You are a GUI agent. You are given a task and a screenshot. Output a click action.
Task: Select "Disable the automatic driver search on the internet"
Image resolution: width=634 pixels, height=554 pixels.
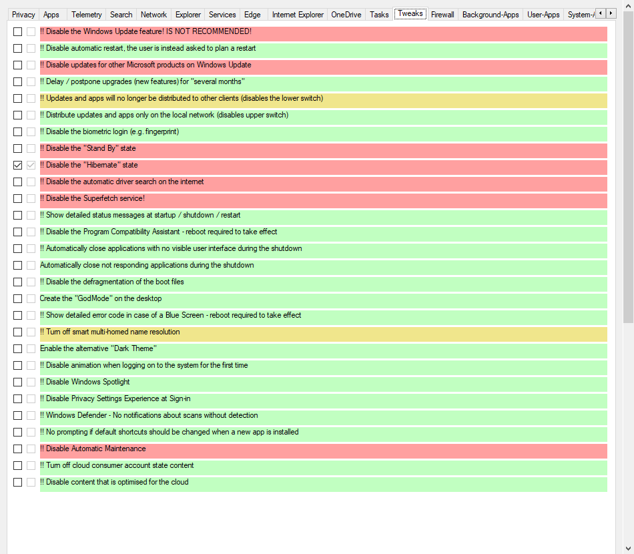tap(324, 184)
